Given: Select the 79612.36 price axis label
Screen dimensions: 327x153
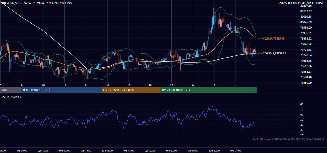Looking at the screenshot, I should tap(306, 66).
